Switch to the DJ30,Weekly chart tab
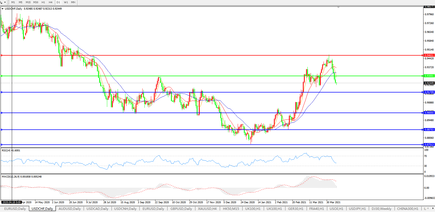 (381, 209)
